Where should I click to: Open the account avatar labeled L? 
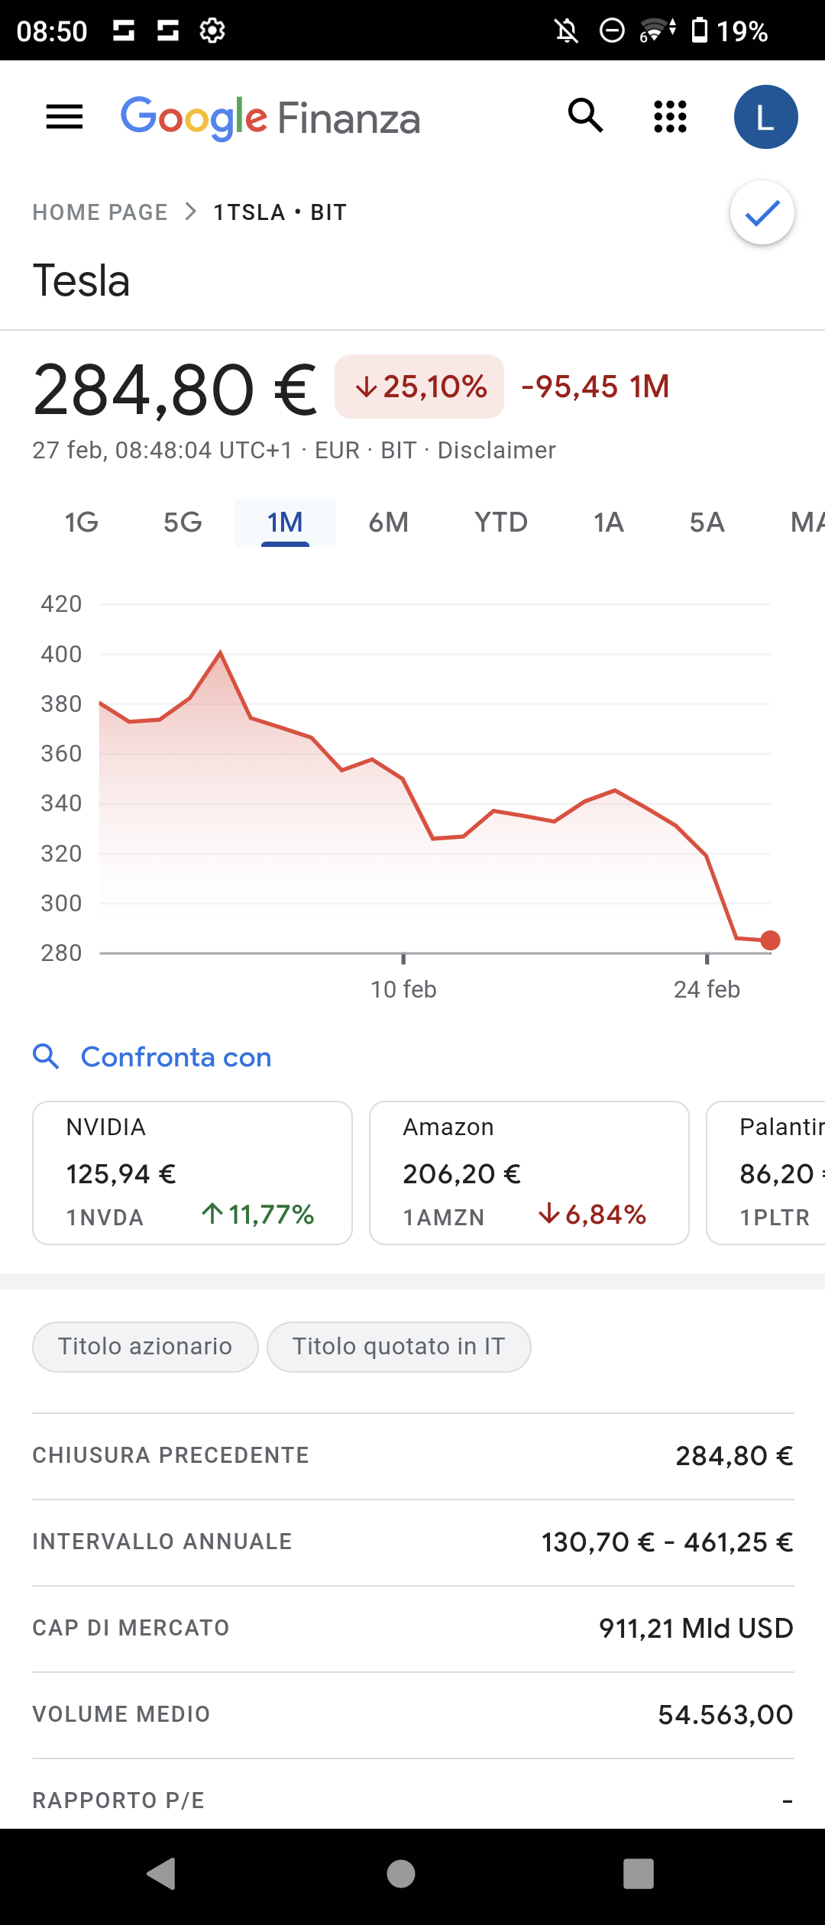[x=765, y=117]
